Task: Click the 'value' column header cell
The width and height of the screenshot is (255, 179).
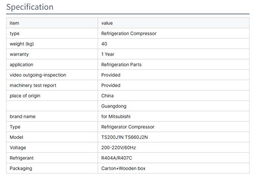Action: (x=107, y=23)
